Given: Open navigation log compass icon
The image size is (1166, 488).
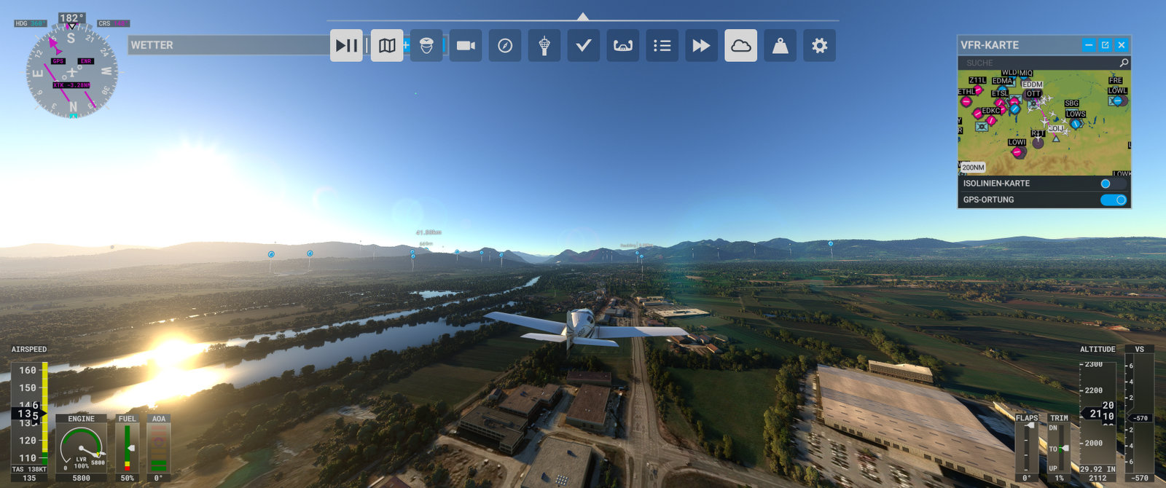Looking at the screenshot, I should (x=505, y=46).
